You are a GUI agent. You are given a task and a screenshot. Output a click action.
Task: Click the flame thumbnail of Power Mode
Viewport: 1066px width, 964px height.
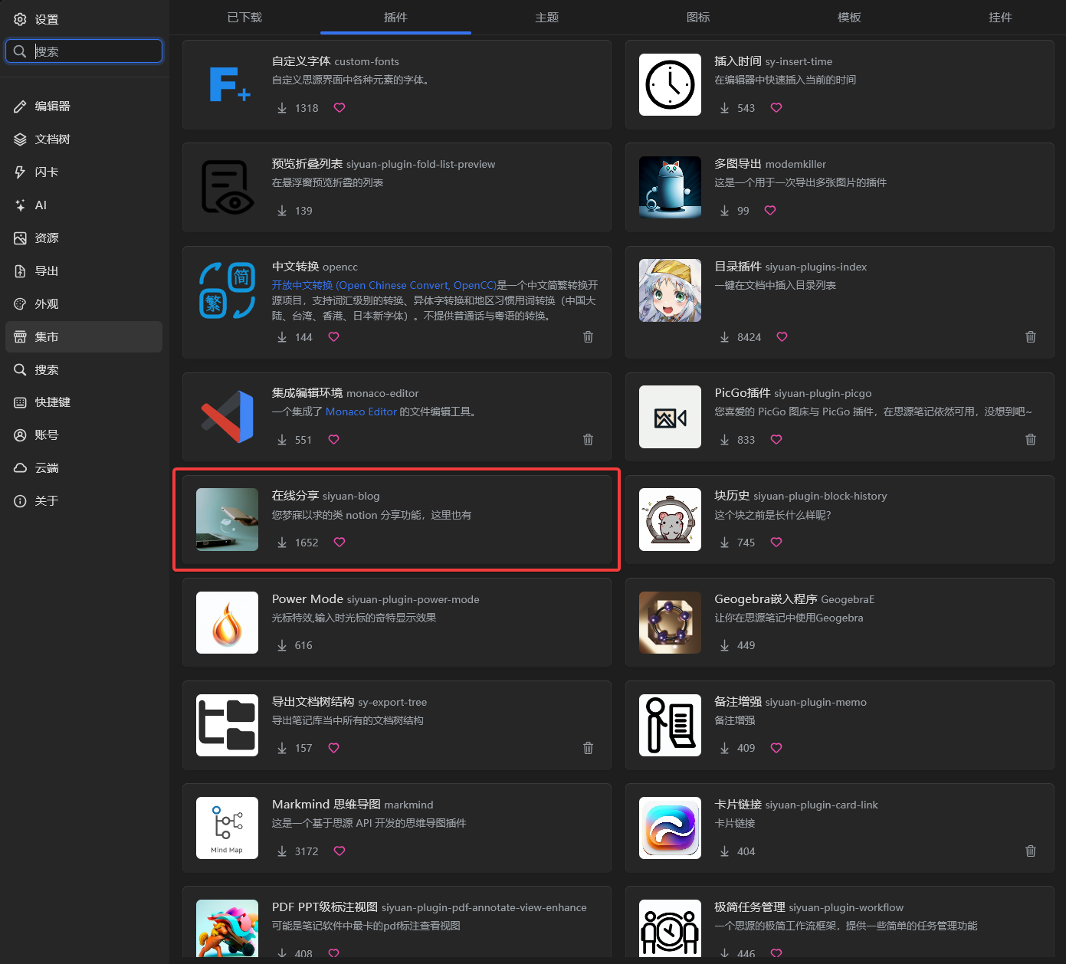click(228, 622)
